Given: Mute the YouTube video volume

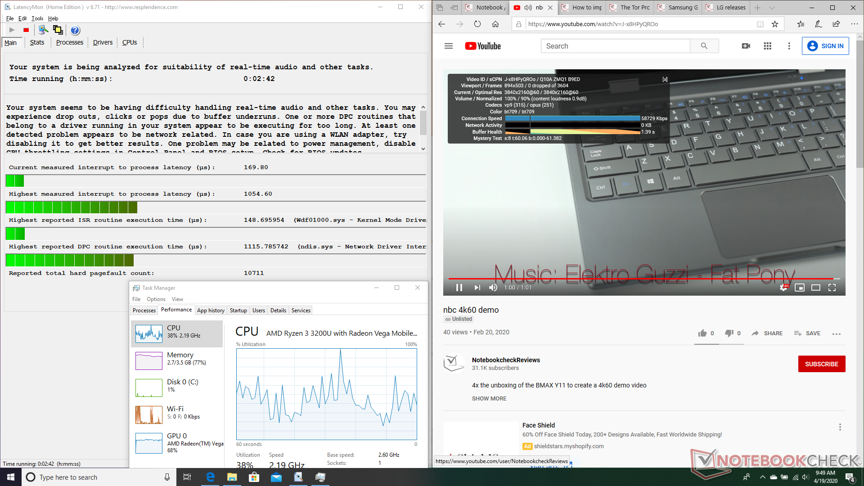Looking at the screenshot, I should point(493,288).
